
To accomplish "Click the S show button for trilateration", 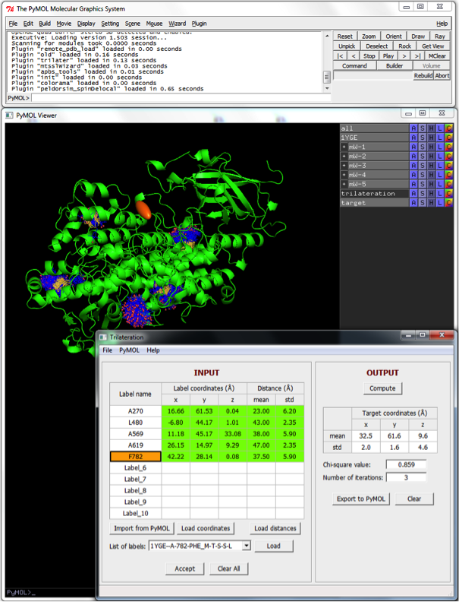I will (x=423, y=194).
